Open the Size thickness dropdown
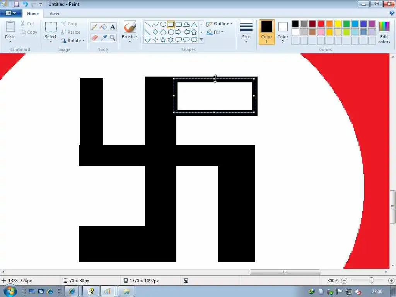 click(x=246, y=32)
